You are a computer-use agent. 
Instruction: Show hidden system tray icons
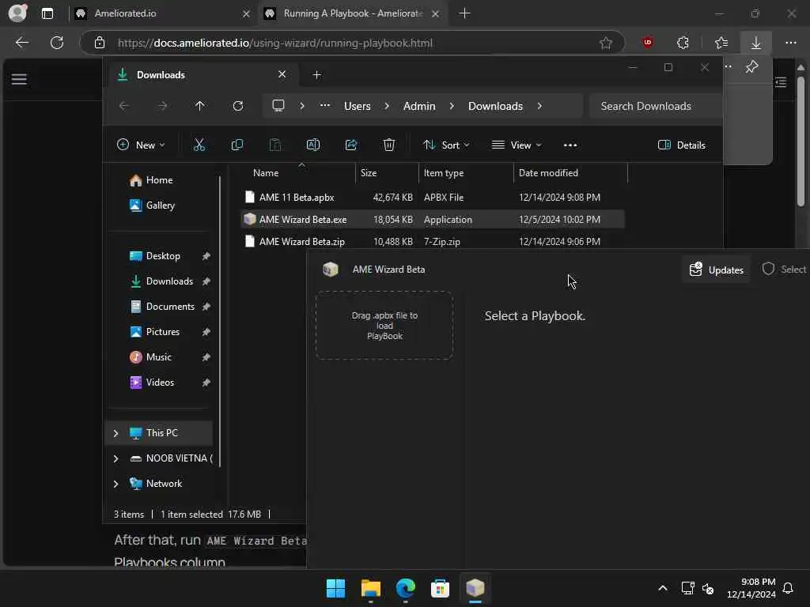(663, 588)
